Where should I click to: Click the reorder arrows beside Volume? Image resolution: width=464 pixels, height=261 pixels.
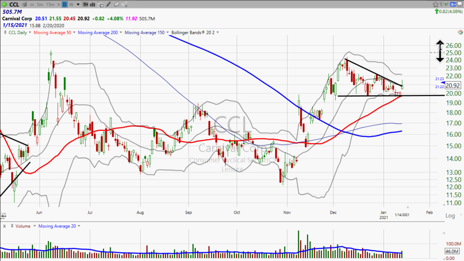[12, 226]
